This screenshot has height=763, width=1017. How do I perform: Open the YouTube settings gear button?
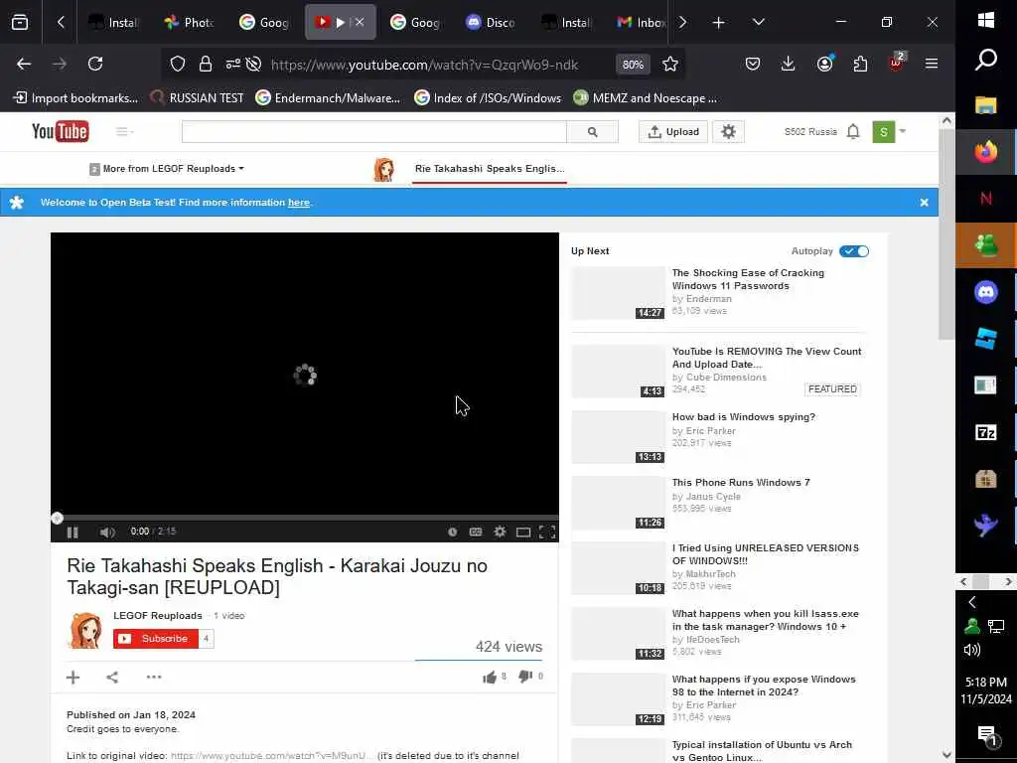[x=728, y=132]
